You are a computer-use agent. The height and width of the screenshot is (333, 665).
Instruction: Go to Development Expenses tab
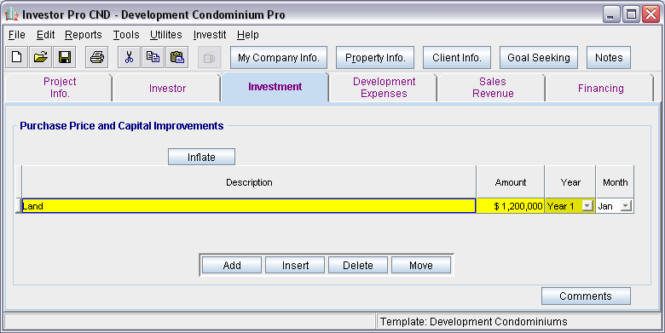(384, 87)
